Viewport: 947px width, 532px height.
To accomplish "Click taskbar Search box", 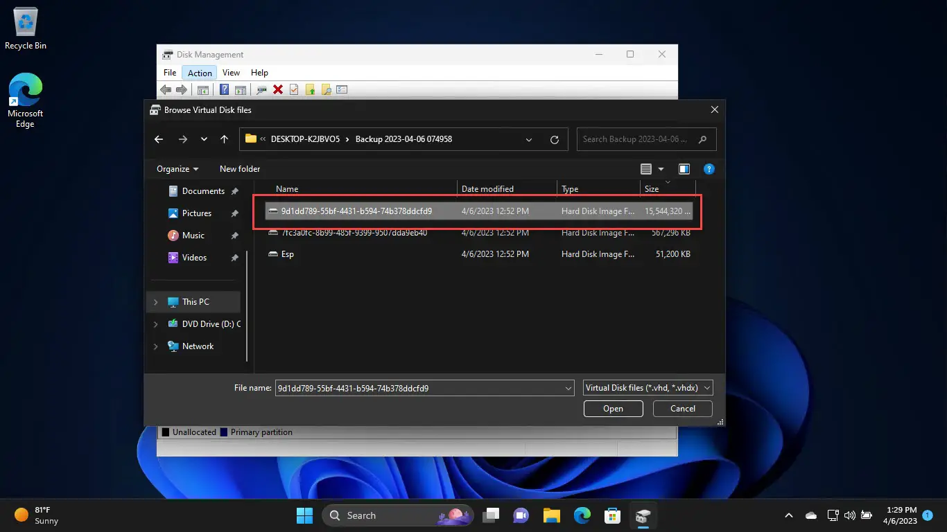I will coord(397,515).
